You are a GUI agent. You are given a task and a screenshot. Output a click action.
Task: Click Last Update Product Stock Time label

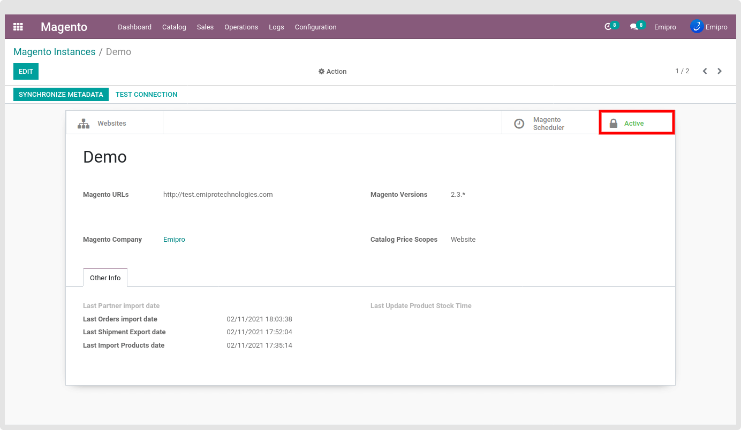[x=421, y=306]
